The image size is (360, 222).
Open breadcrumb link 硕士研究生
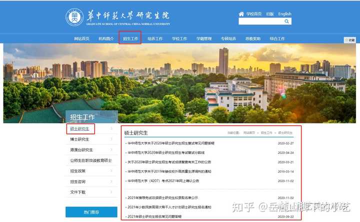click(285, 132)
